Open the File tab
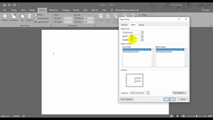Screen dimensions: 213x120 point(4,10)
